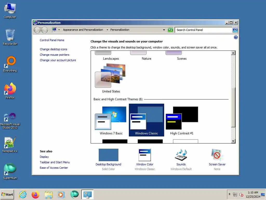Image resolution: width=266 pixels, height=200 pixels.
Task: Open the address bar history dropdown
Action: (x=164, y=30)
